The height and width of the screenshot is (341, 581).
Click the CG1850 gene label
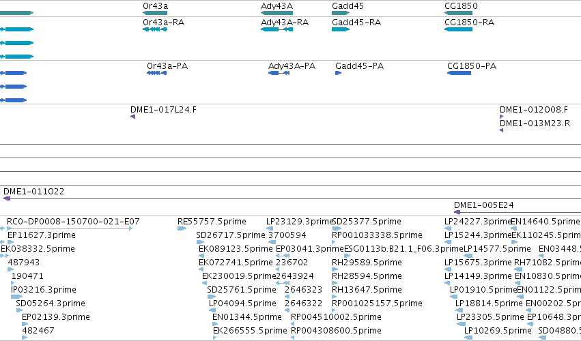pos(462,6)
